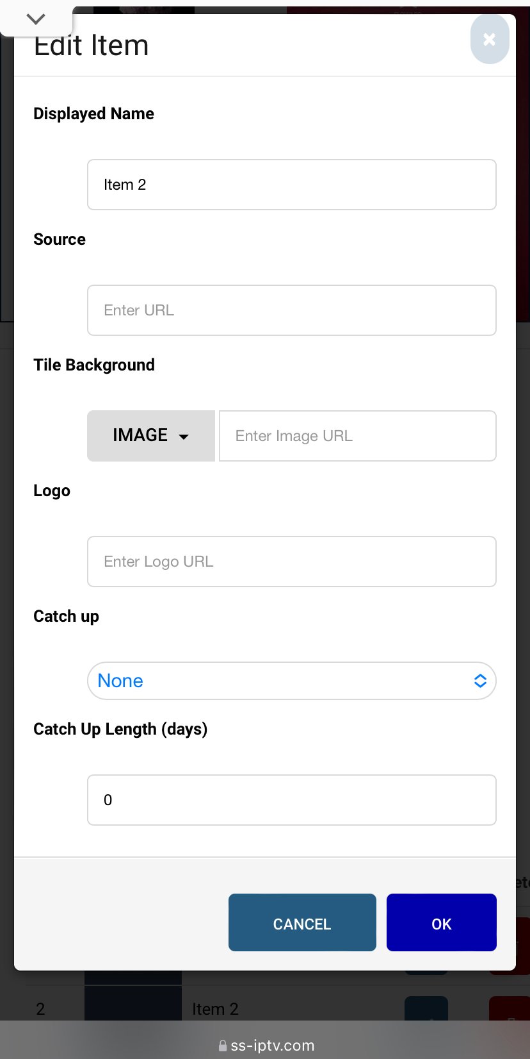The width and height of the screenshot is (530, 1059).
Task: Click the Logo field label
Action: (52, 490)
